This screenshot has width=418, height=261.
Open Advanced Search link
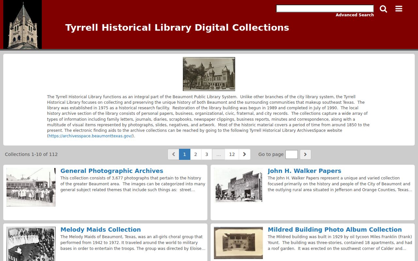pyautogui.click(x=355, y=15)
